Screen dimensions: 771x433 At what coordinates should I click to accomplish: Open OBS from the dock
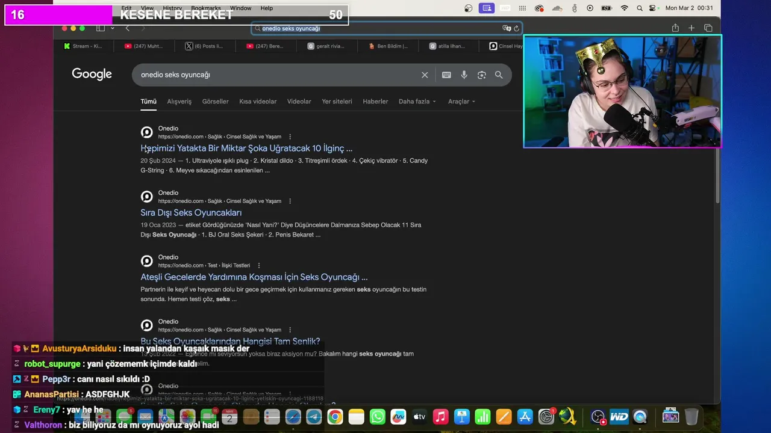(598, 417)
